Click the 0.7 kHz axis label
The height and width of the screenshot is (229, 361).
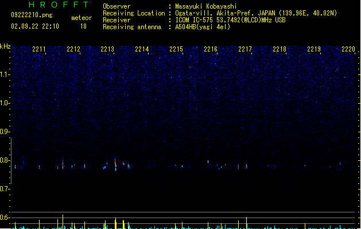click(x=5, y=189)
